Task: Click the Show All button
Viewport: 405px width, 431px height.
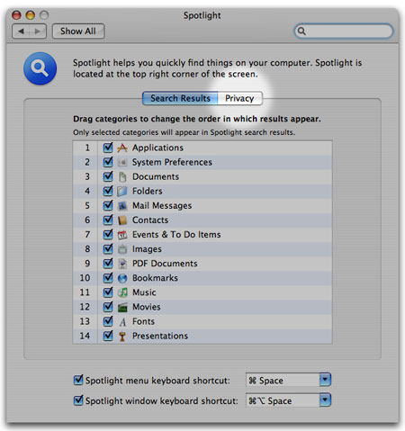Action: click(x=78, y=31)
